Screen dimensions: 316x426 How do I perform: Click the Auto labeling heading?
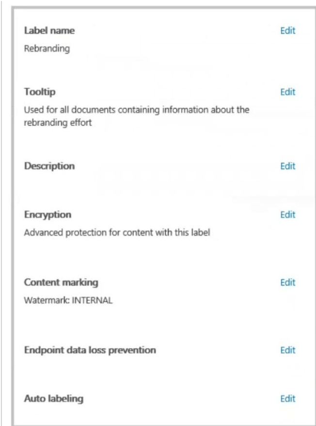(x=54, y=399)
